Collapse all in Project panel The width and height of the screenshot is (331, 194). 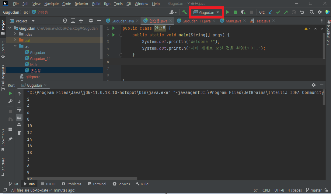(x=81, y=21)
